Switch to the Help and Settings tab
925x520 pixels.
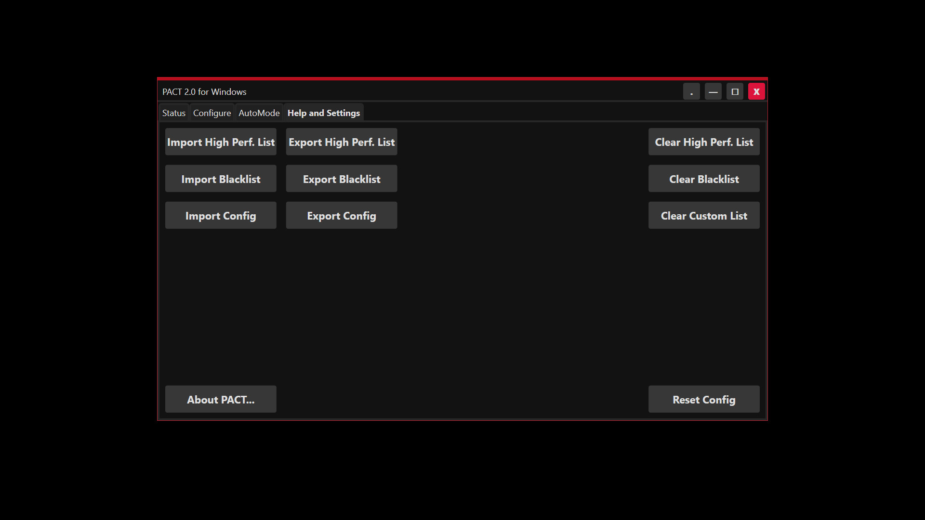[x=323, y=113]
